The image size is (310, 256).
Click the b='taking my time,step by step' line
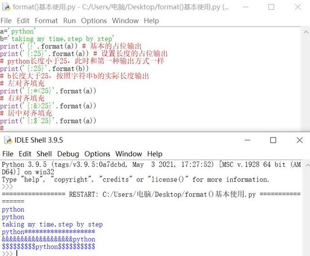(x=57, y=39)
